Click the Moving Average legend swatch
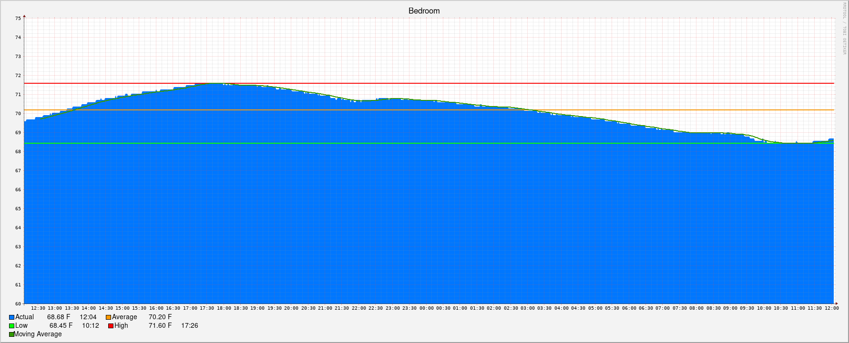Image resolution: width=849 pixels, height=343 pixels. click(x=11, y=334)
